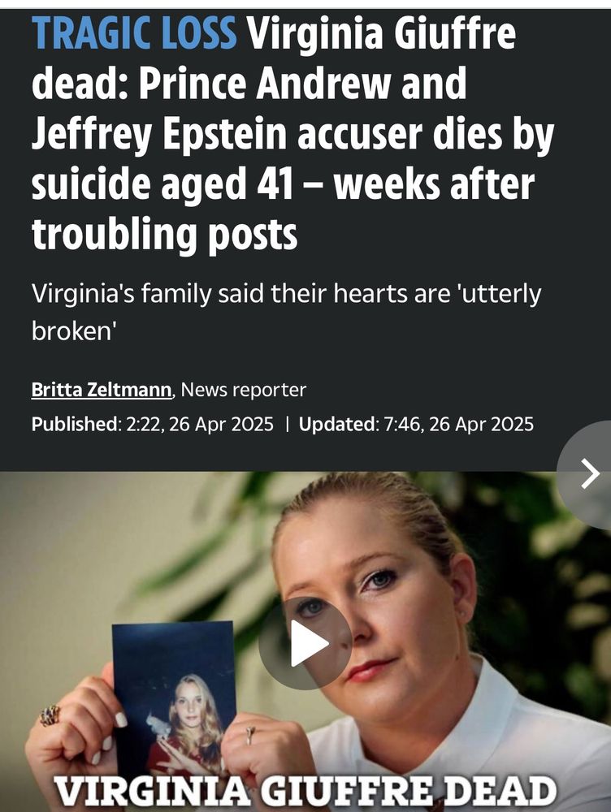
Task: Tap the published time 2:22, 26 Apr 2025
Action: pyautogui.click(x=200, y=424)
